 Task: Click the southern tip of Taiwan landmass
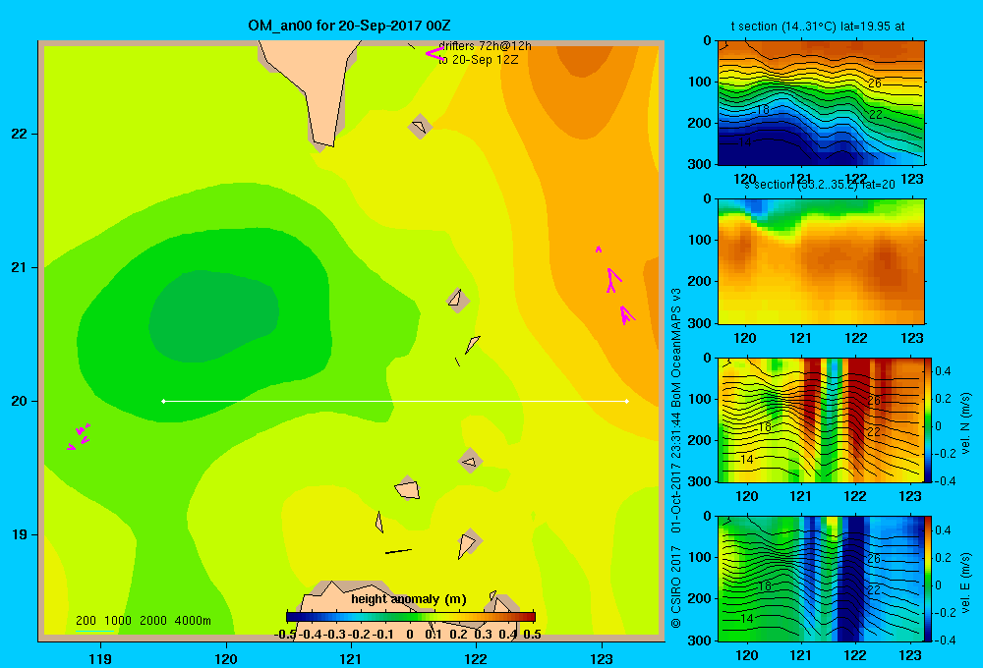[323, 142]
